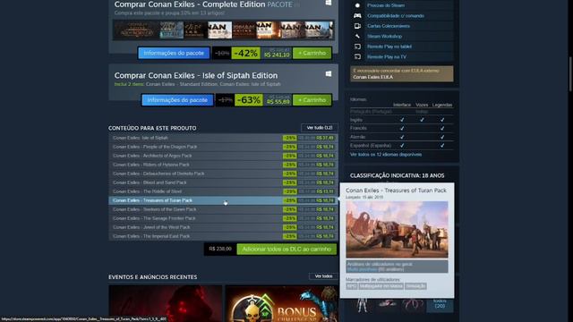The image size is (573, 322).
Task: Open Treasures of Turan Pack highlighted row
Action: [x=223, y=200]
